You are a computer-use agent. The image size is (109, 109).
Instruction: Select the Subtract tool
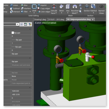pos(15,9)
